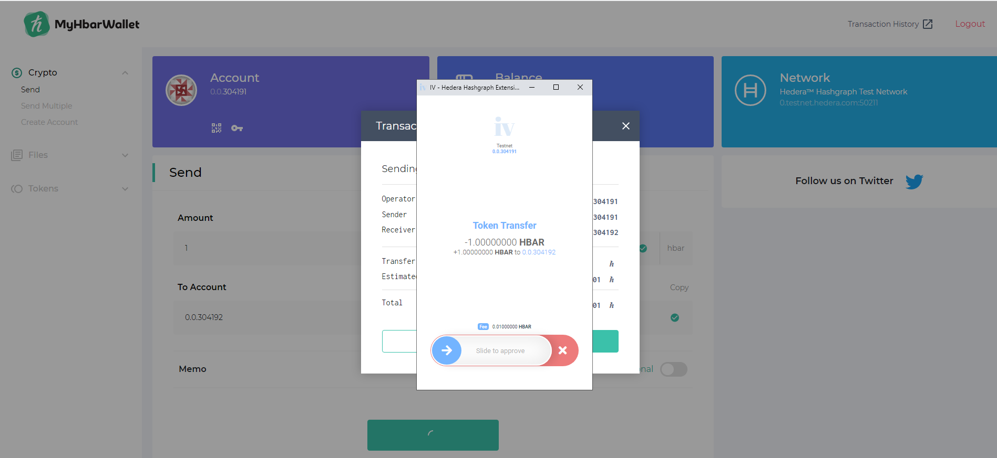997x458 pixels.
Task: Click the Slide to approve track
Action: (500, 351)
